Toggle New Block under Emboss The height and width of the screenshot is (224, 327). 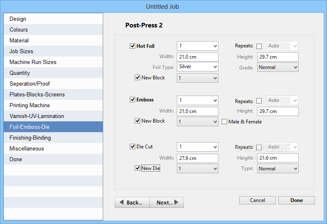(x=137, y=121)
